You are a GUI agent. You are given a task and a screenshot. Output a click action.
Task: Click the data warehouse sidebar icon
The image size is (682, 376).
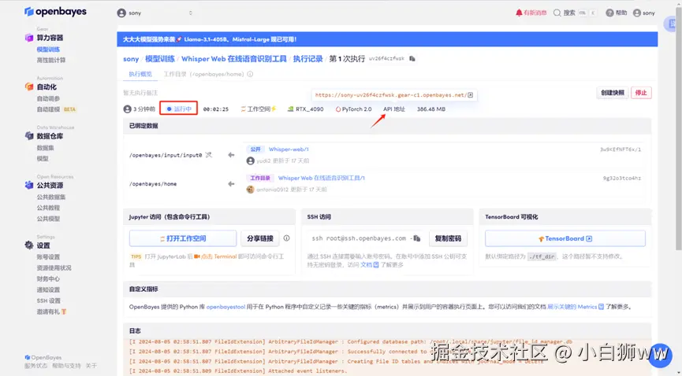(x=29, y=136)
